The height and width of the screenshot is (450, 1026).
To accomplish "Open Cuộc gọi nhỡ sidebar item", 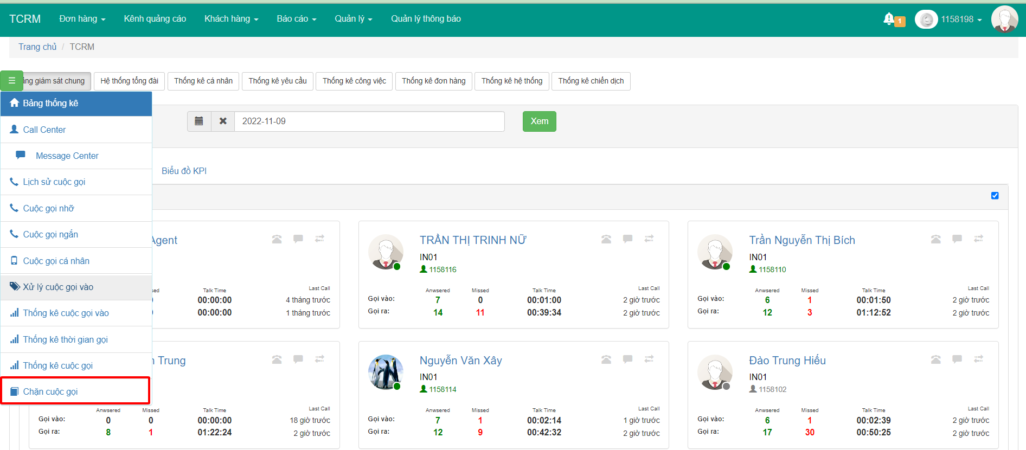I will tap(76, 209).
